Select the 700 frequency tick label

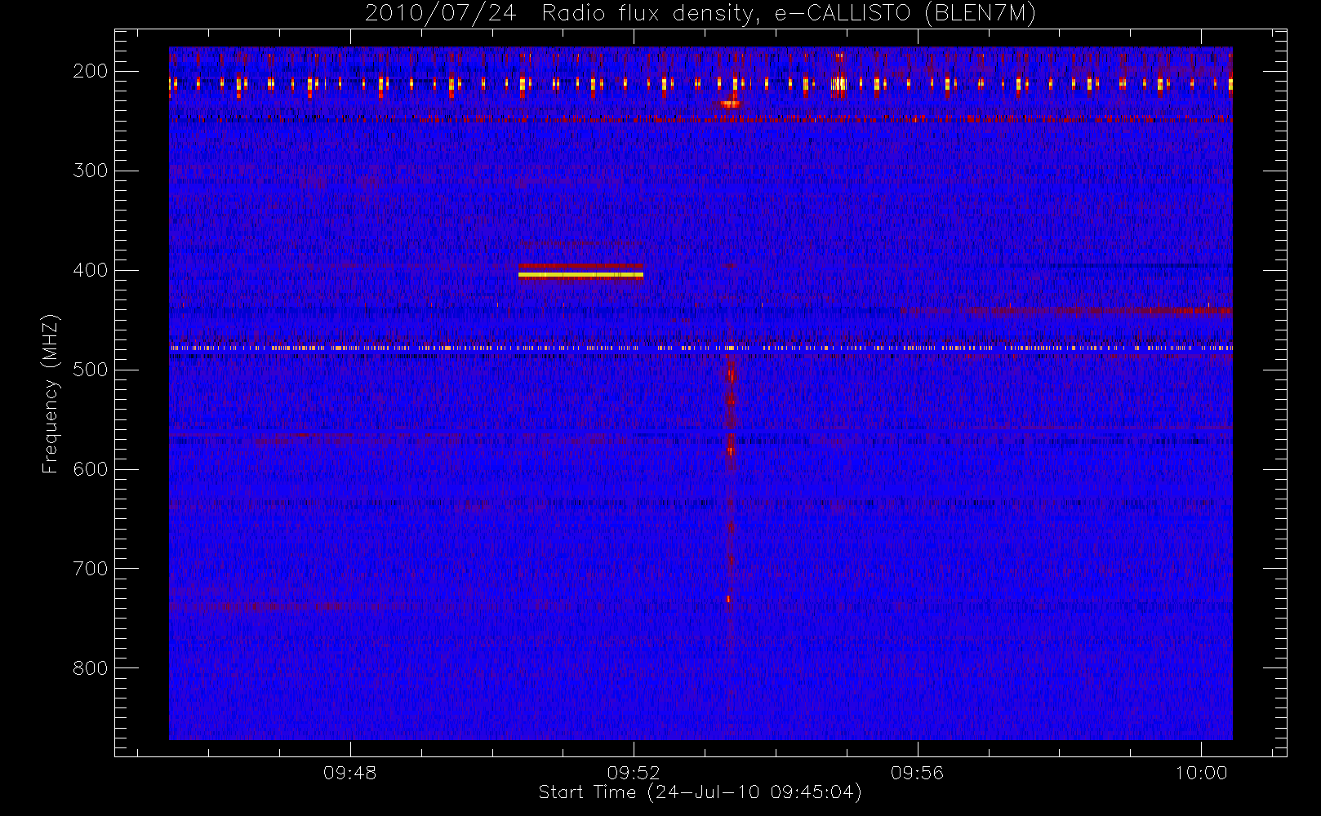(x=90, y=569)
